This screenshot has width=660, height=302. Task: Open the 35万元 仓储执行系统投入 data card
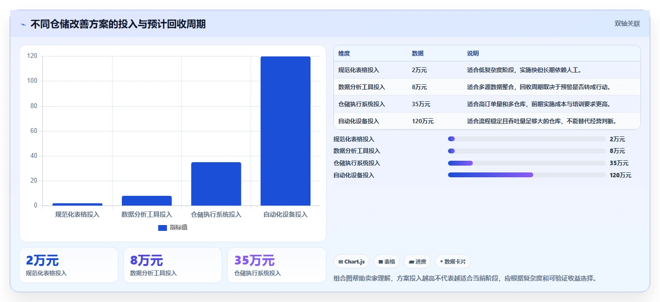[277, 265]
